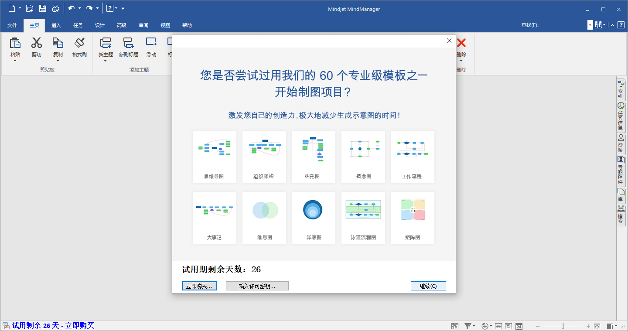Click the help question mark at ribbon top right
This screenshot has height=331, width=628.
click(x=621, y=25)
